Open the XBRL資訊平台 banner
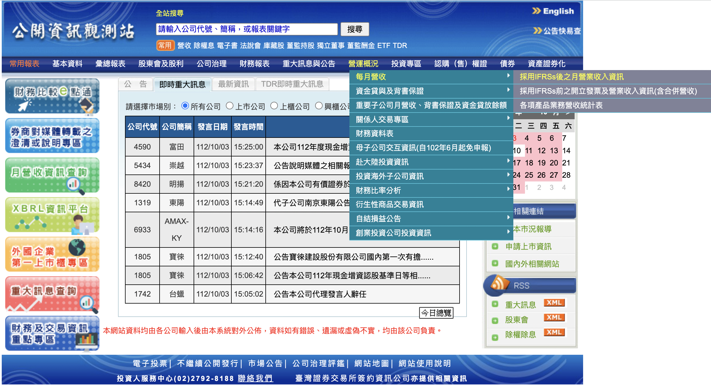The width and height of the screenshot is (711, 385). [x=52, y=215]
